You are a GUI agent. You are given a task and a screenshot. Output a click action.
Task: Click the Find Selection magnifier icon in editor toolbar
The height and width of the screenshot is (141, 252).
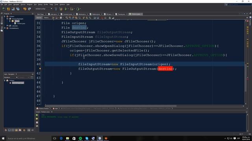[67, 18]
